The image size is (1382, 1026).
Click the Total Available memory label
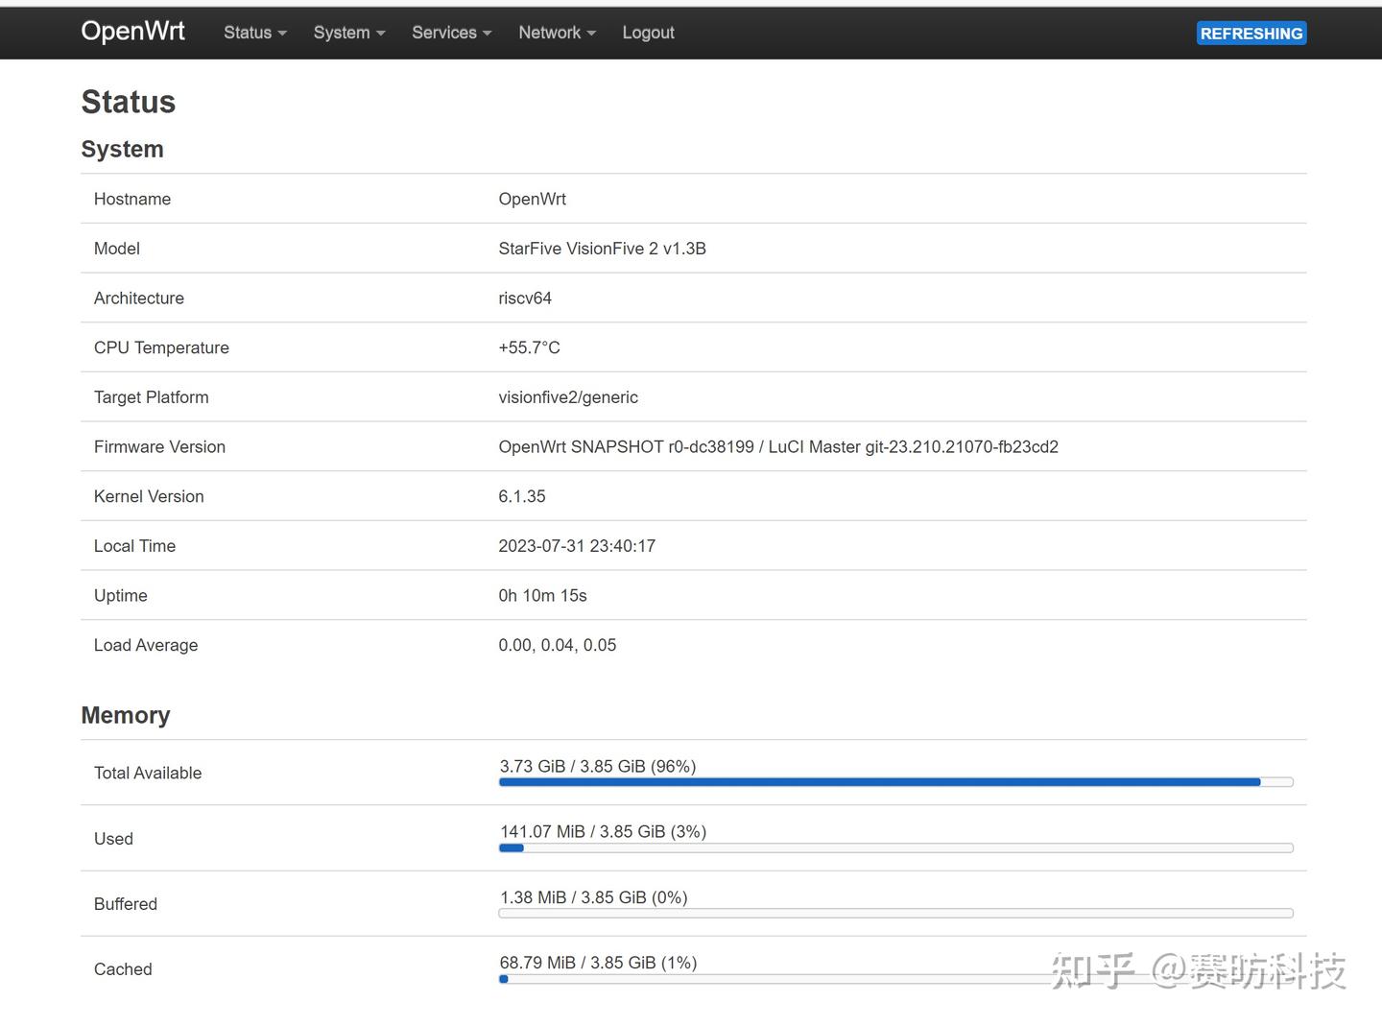(x=148, y=774)
